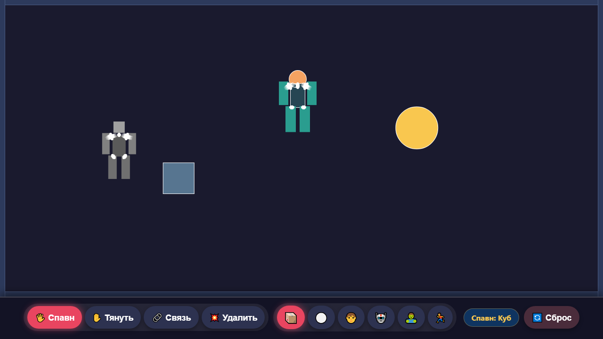Switch to the Тянуть tool

pos(113,318)
